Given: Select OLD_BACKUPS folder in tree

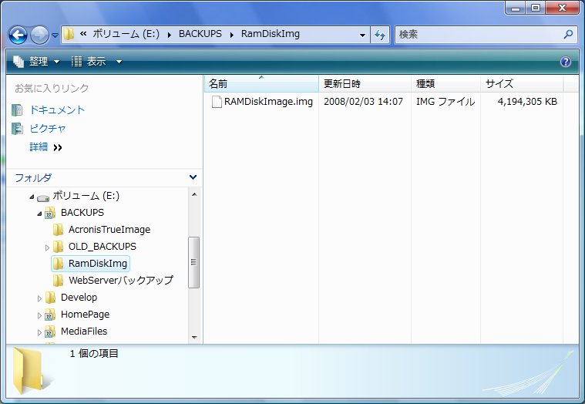Looking at the screenshot, I should (103, 246).
